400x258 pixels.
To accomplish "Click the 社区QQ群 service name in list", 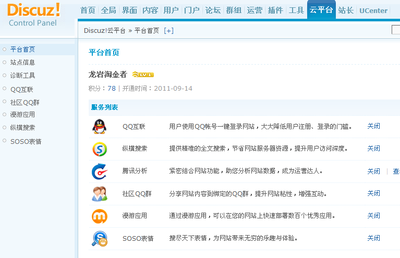I will point(137,194).
